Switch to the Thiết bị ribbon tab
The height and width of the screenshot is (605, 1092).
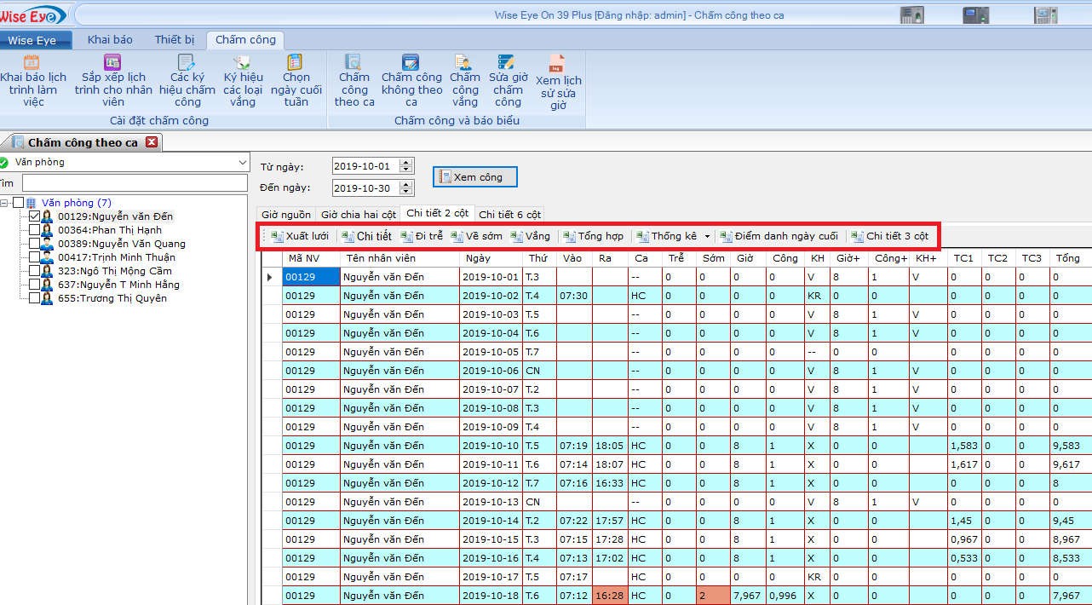coord(174,40)
